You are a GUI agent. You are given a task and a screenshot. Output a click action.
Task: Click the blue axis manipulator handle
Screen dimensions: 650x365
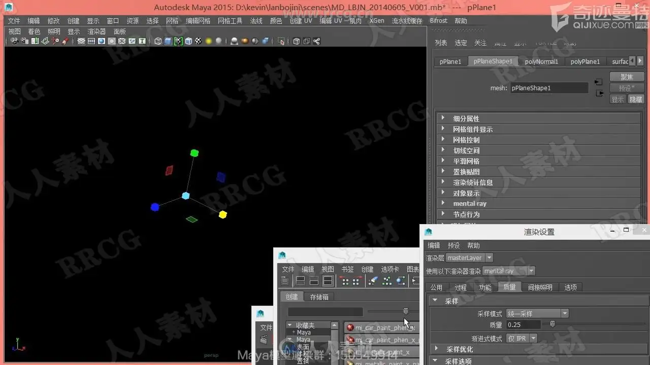[155, 207]
